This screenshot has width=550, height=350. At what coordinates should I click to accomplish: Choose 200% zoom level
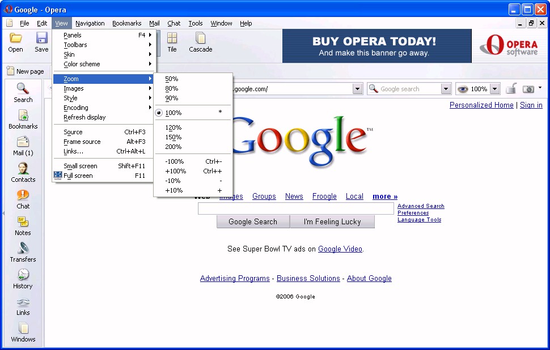click(x=193, y=147)
